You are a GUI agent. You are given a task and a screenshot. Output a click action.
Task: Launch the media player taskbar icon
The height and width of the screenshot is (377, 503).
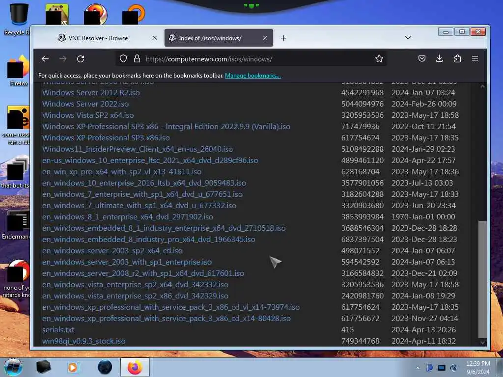point(73,367)
